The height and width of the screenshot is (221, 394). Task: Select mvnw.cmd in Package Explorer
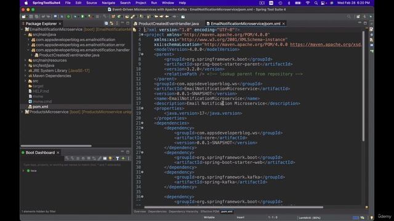click(x=42, y=101)
